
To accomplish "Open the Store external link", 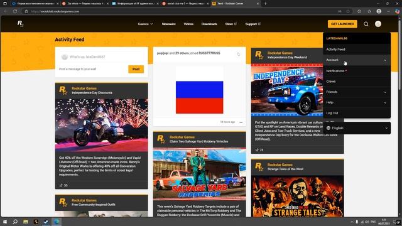I will tap(231, 24).
